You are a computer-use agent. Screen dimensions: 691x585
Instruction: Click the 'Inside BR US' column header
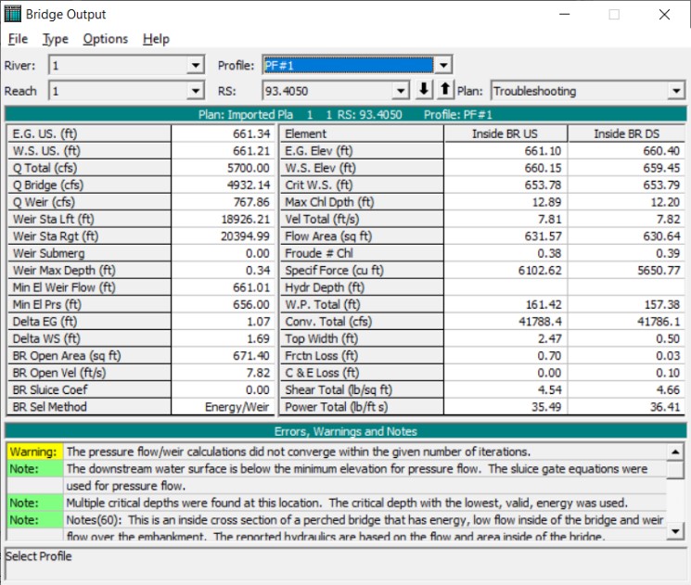[x=505, y=134]
